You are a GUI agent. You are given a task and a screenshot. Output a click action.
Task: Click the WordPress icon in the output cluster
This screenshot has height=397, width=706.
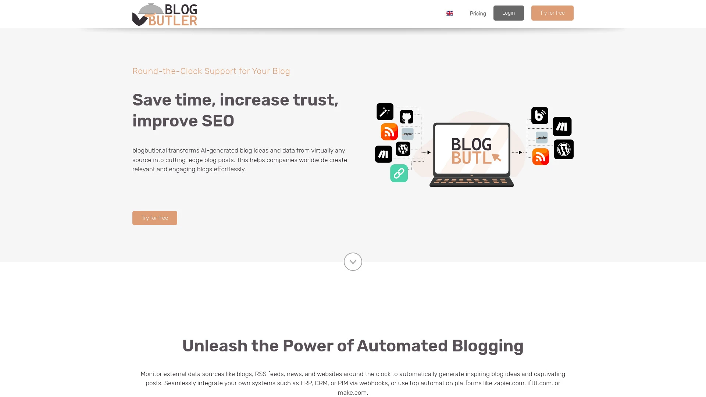[564, 149]
